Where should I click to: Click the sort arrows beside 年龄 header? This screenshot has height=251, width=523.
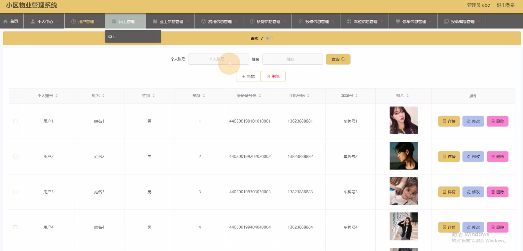(204, 96)
